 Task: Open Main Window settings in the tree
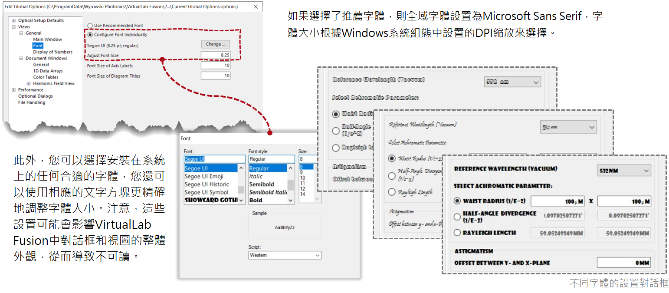[48, 40]
